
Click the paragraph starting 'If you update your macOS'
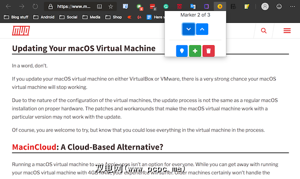pyautogui.click(x=144, y=83)
